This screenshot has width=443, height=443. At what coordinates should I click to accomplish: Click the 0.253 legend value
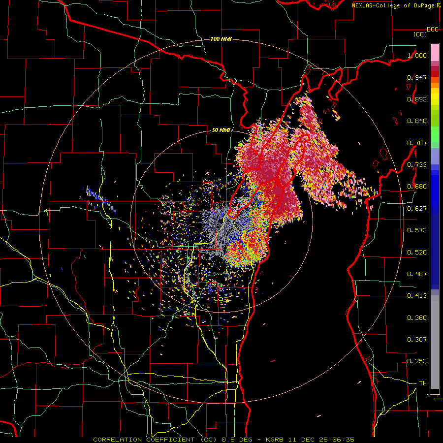tap(417, 361)
